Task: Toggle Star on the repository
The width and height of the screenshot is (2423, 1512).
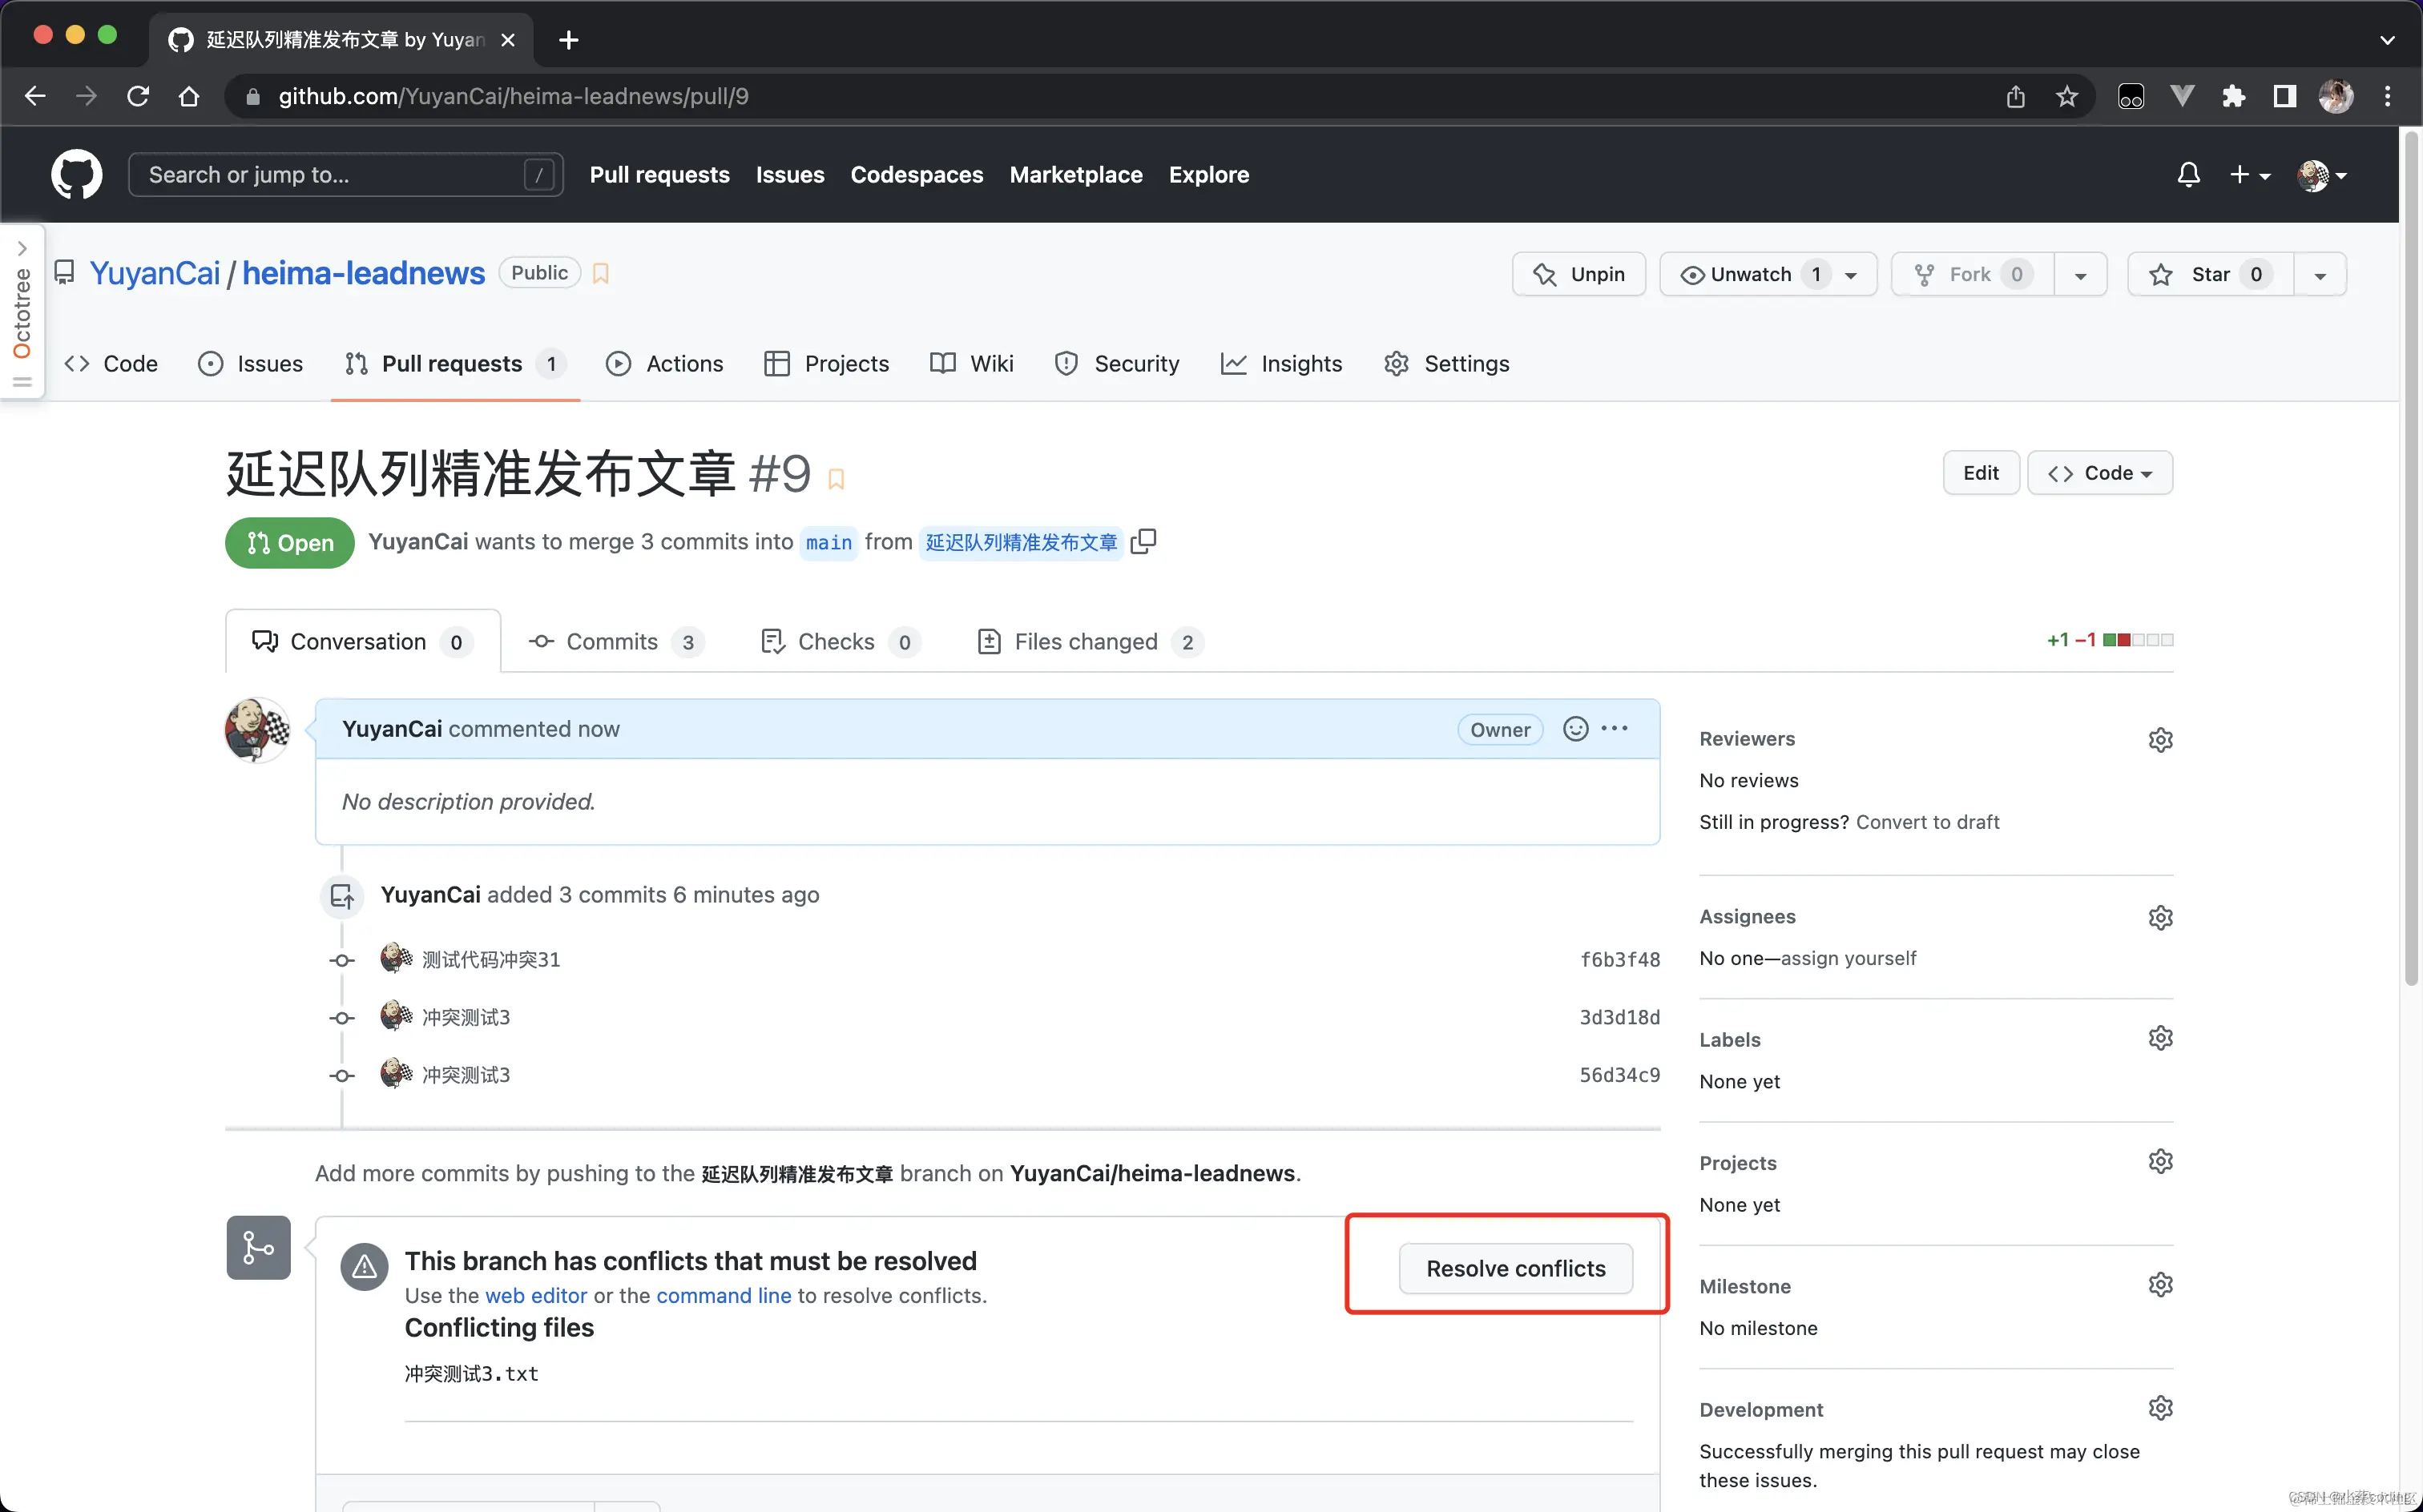Action: [x=2209, y=274]
